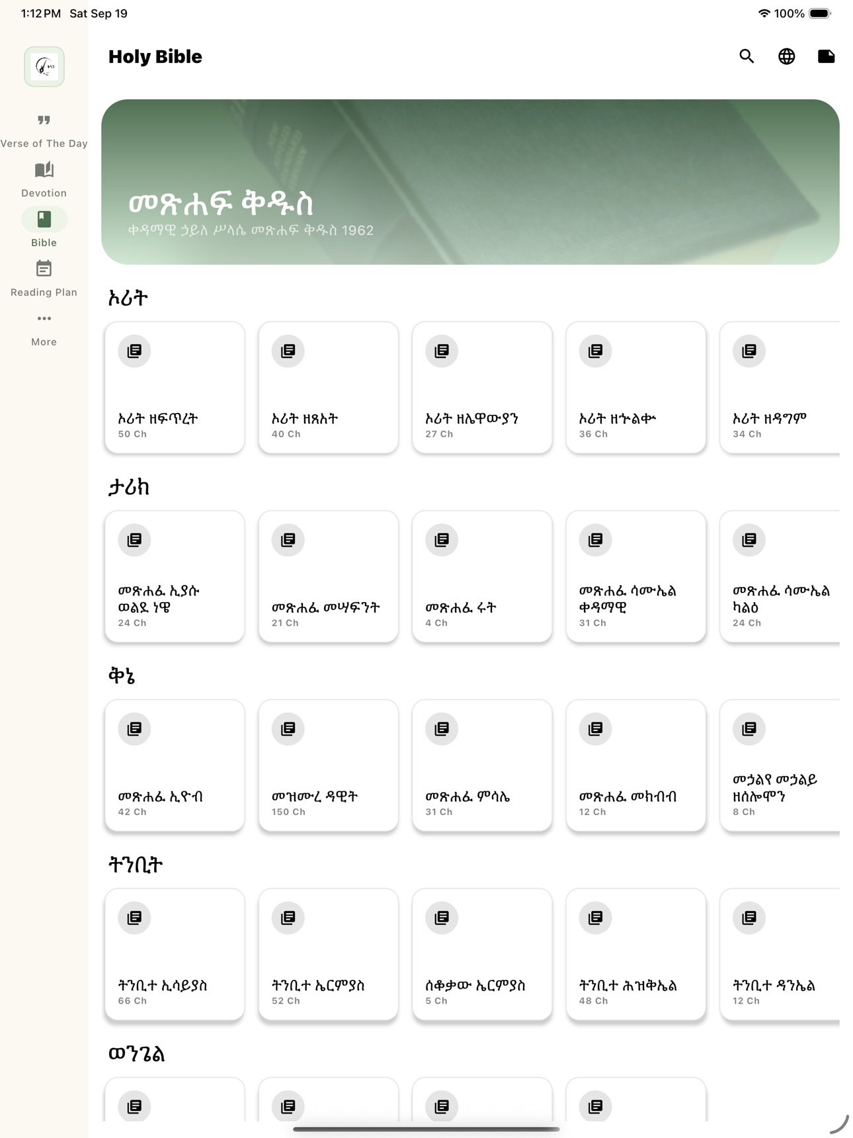Open the More menu in sidebar

[x=44, y=329]
